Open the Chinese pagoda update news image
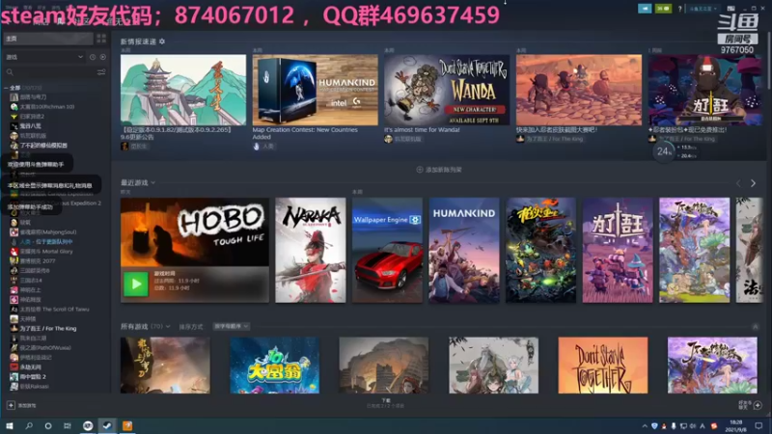The image size is (772, 434). pyautogui.click(x=183, y=90)
